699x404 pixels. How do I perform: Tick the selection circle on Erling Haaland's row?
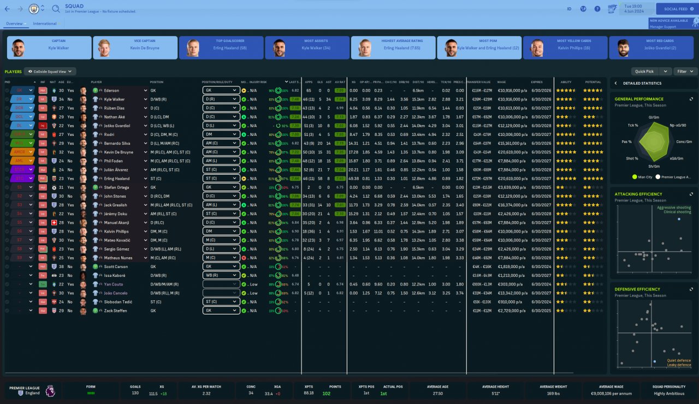point(8,179)
